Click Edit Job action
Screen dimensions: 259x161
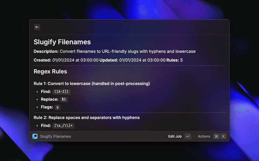coord(175,136)
